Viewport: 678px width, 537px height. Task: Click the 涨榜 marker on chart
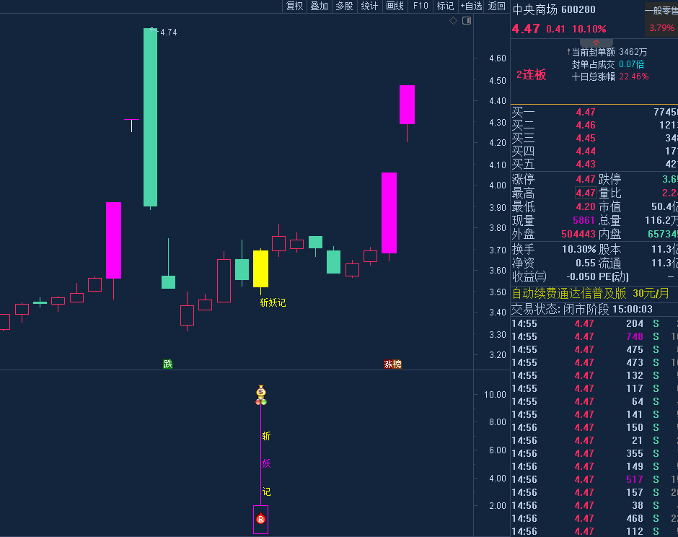coord(392,364)
